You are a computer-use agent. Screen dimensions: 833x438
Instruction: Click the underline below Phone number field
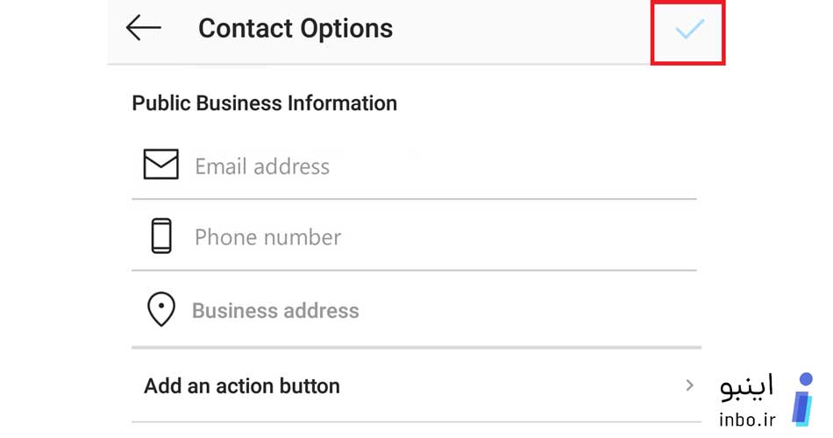[415, 270]
